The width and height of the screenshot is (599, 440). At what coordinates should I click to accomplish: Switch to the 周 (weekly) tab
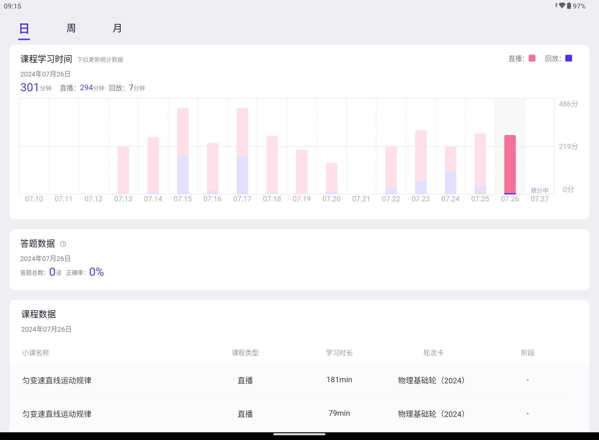(71, 28)
